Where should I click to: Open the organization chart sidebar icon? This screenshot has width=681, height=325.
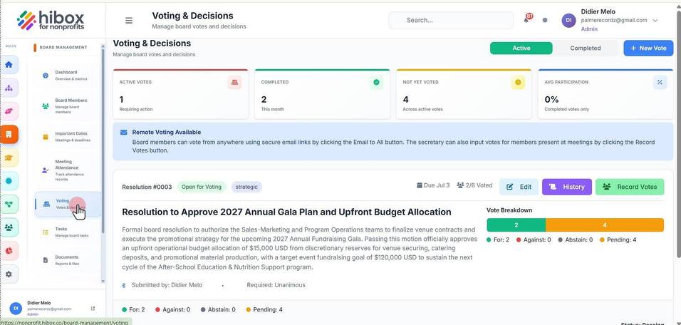point(9,88)
